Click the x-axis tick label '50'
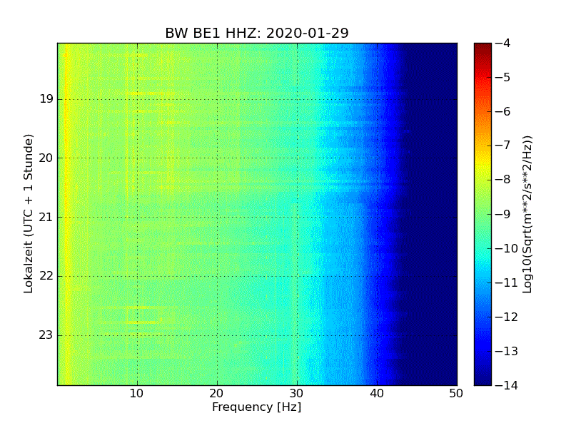The height and width of the screenshot is (428, 571). pos(456,394)
